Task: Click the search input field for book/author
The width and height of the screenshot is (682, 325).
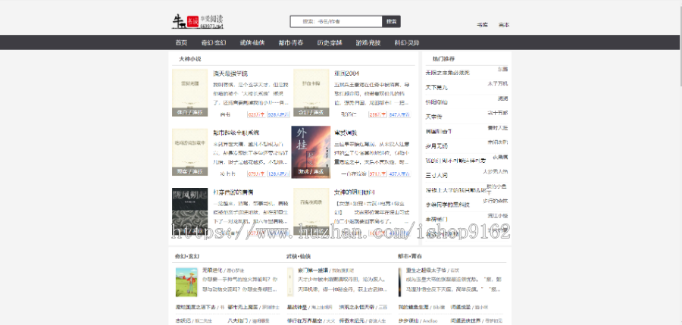Action: coord(336,22)
